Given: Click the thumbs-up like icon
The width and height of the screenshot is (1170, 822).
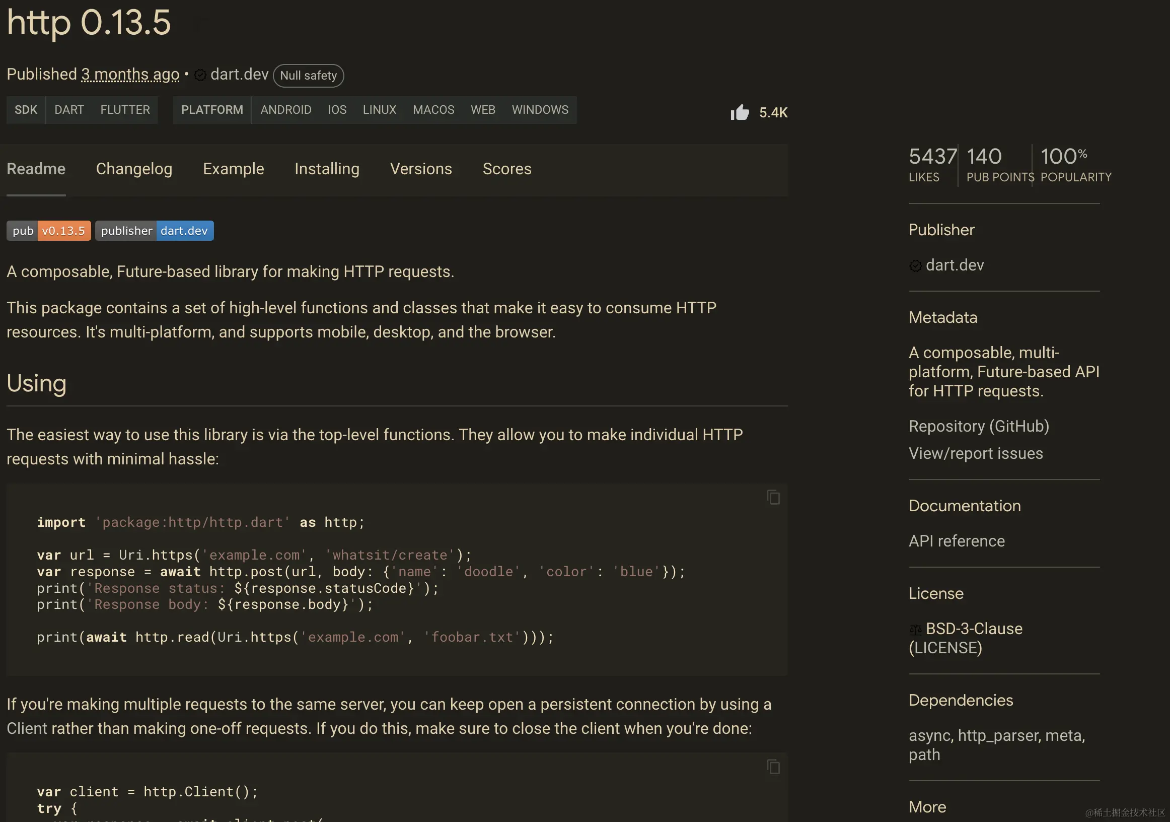Looking at the screenshot, I should [740, 112].
